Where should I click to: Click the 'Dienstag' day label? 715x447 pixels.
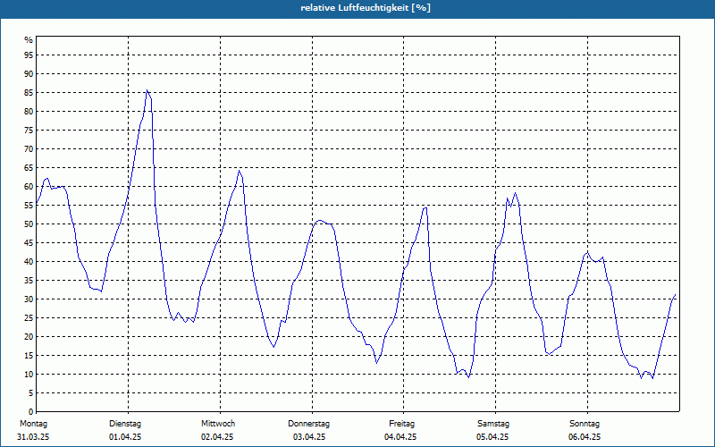[x=125, y=424]
